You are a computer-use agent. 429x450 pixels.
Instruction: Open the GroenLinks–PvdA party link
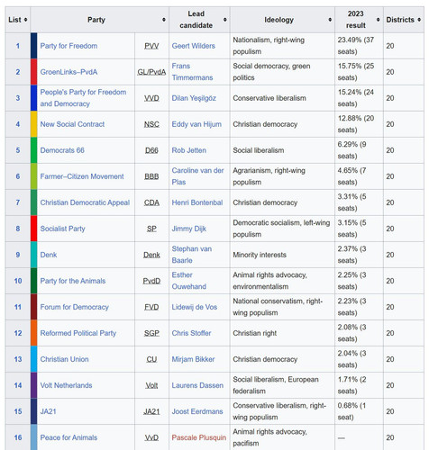[x=68, y=72]
